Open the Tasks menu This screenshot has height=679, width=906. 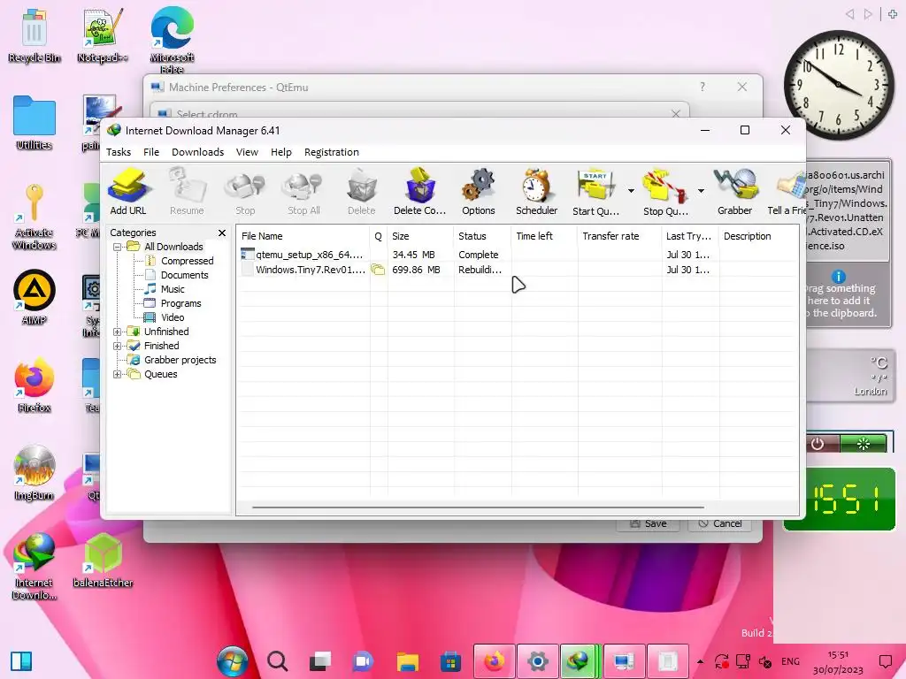(119, 152)
